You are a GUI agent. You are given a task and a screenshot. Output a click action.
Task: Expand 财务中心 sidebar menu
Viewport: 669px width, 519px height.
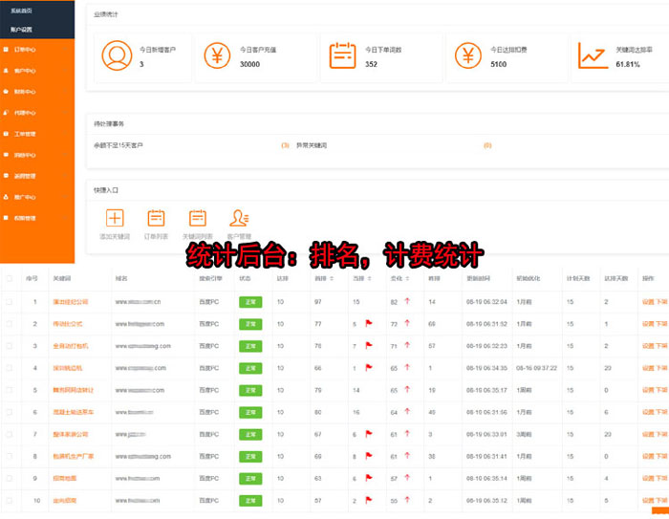point(25,92)
